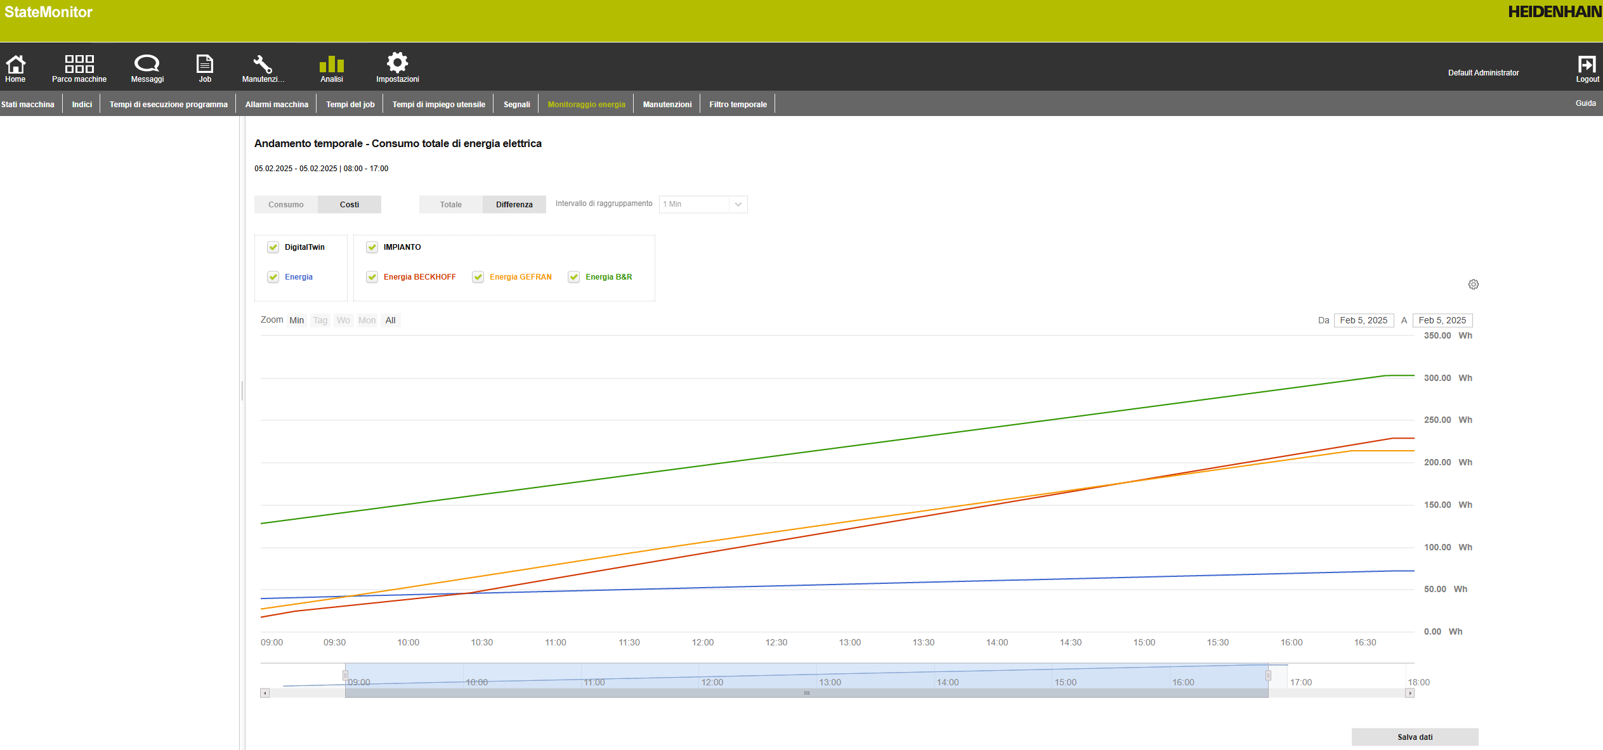
Task: Go to Home via house icon
Action: (x=15, y=64)
